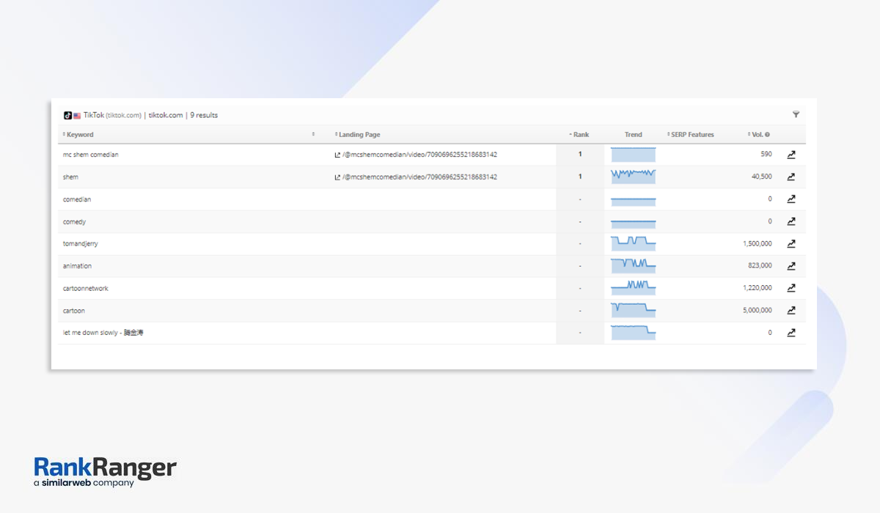Viewport: 880px width, 513px height.
Task: Click the Trend column header
Action: 634,135
